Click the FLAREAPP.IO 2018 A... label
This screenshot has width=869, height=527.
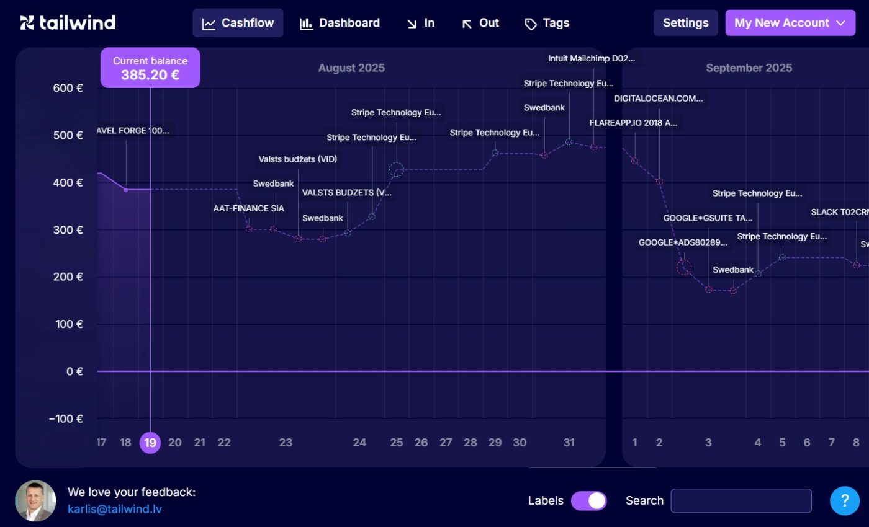point(634,123)
